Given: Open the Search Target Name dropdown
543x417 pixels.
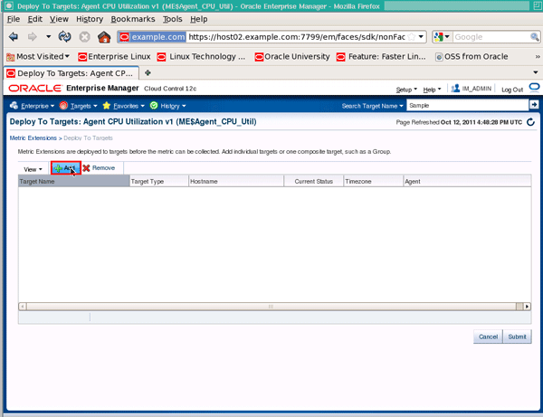Looking at the screenshot, I should coord(373,106).
